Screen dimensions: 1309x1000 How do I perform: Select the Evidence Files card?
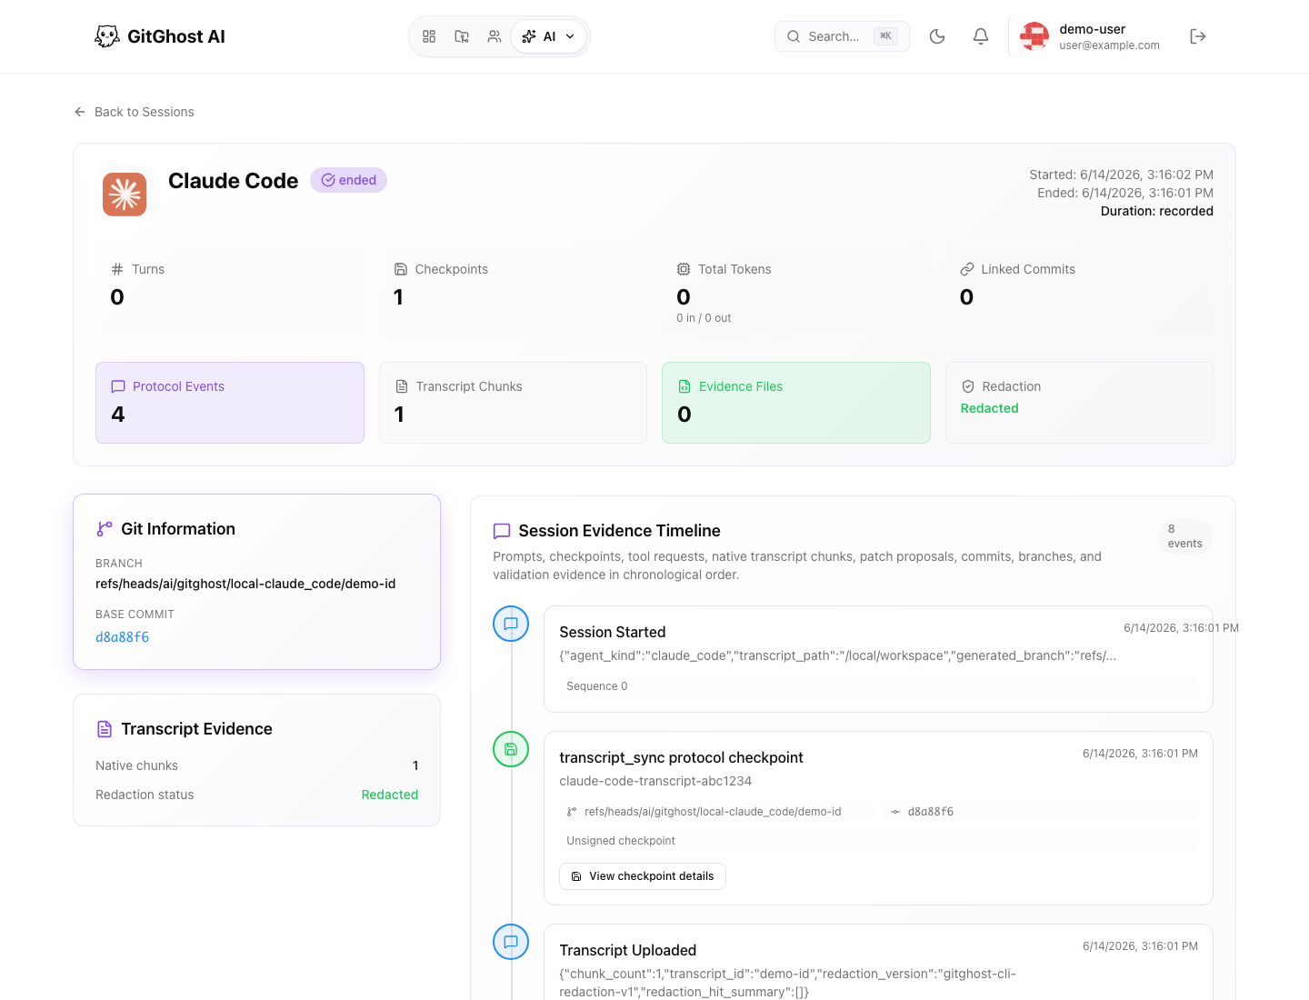pos(796,403)
